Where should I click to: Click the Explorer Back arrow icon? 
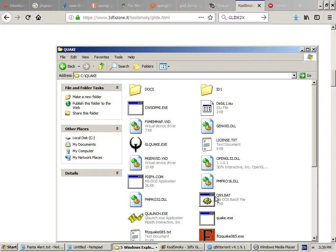(x=63, y=66)
